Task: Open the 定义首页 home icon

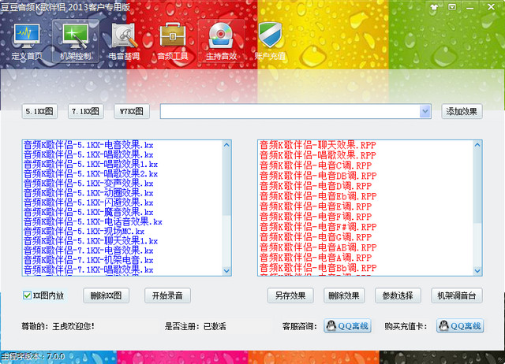Action: pyautogui.click(x=27, y=39)
